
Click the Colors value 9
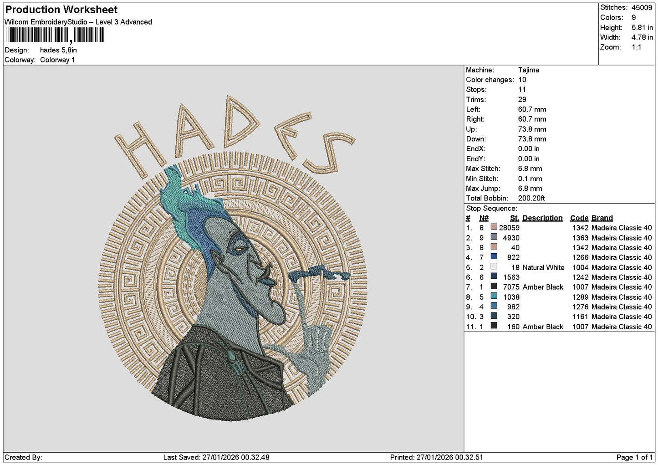click(x=633, y=17)
